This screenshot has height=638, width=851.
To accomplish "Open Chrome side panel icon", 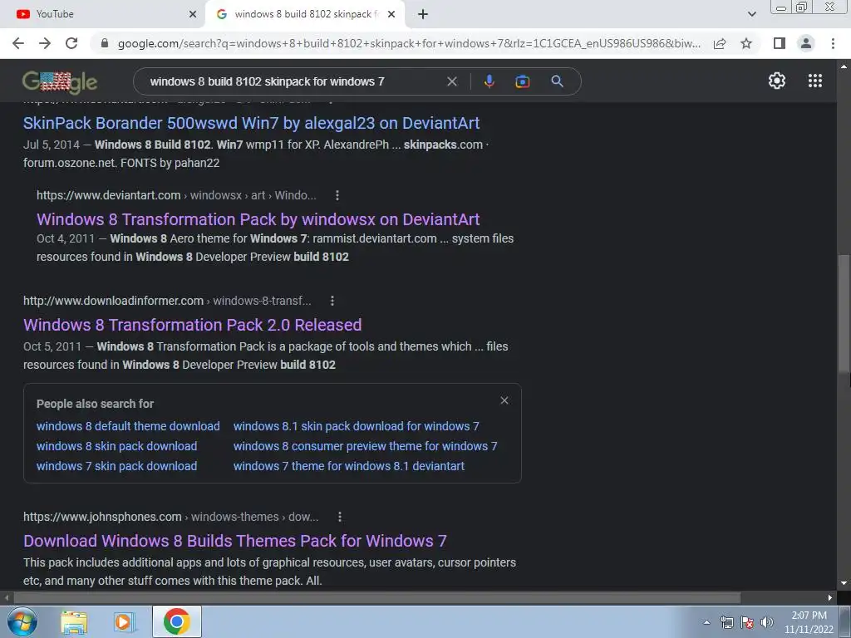I will pos(780,43).
